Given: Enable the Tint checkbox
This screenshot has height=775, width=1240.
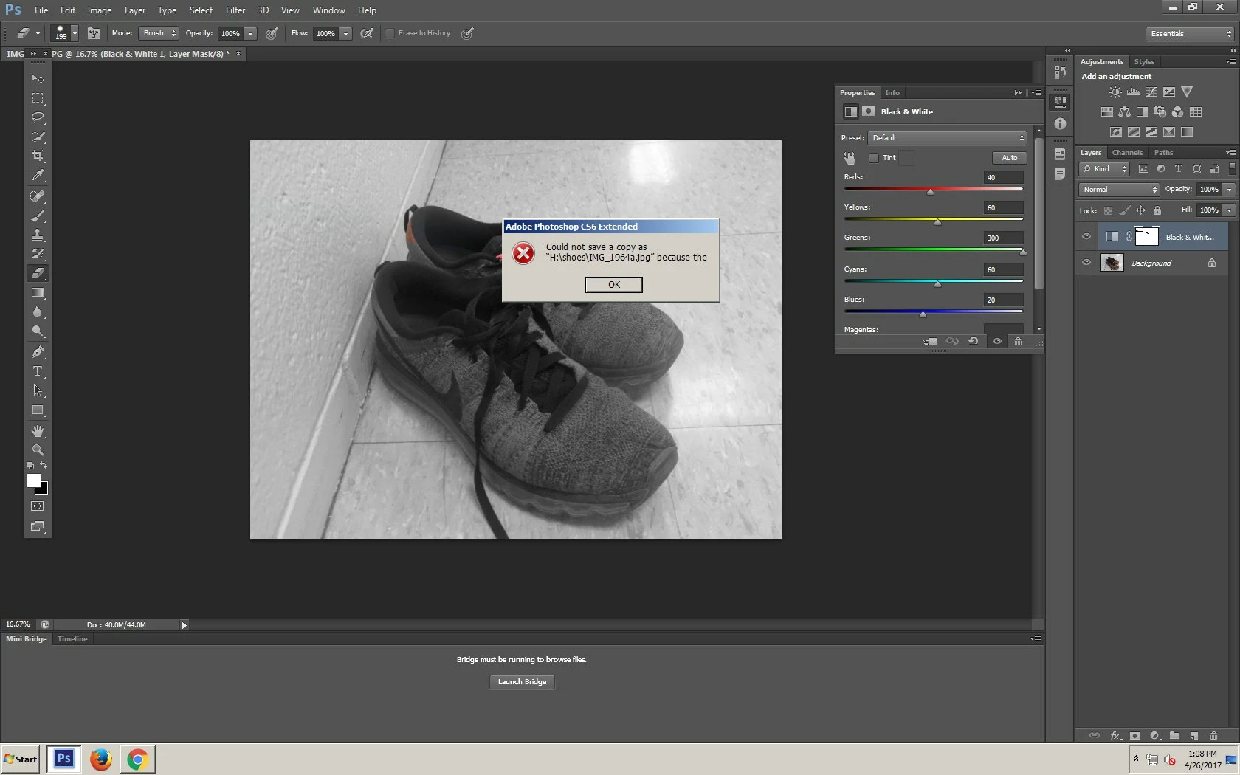Looking at the screenshot, I should [x=874, y=158].
